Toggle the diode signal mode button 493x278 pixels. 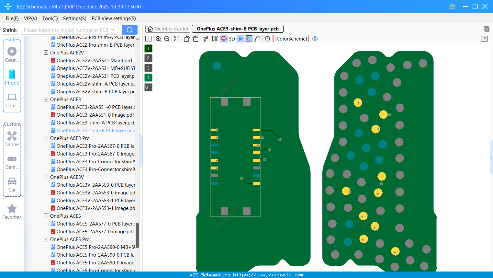(x=241, y=39)
